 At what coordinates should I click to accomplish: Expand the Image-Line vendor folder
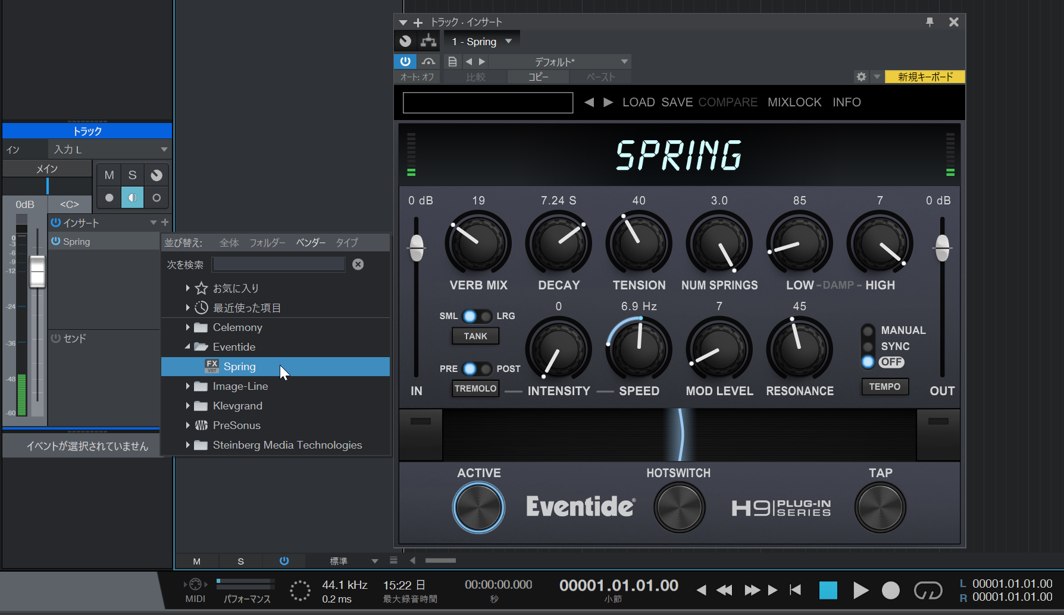[x=187, y=386]
